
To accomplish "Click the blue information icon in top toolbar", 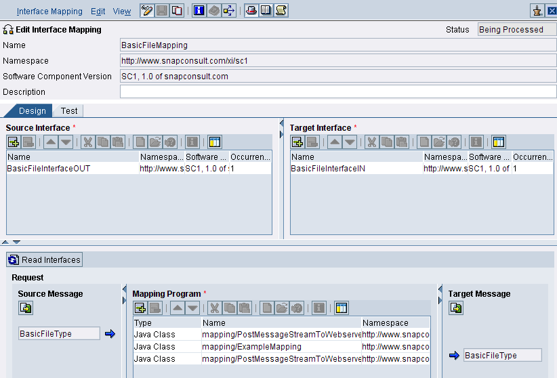I will [199, 11].
